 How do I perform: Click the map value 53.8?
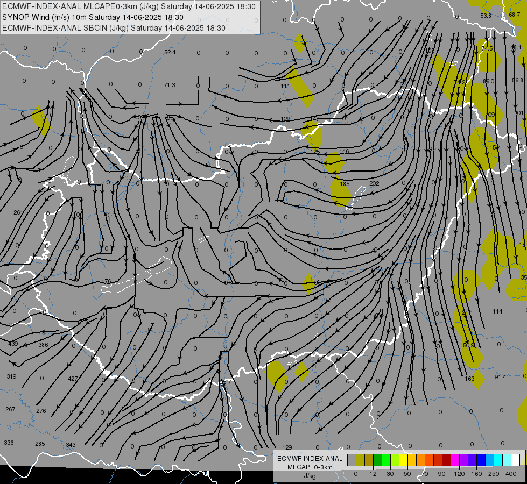pos(486,16)
